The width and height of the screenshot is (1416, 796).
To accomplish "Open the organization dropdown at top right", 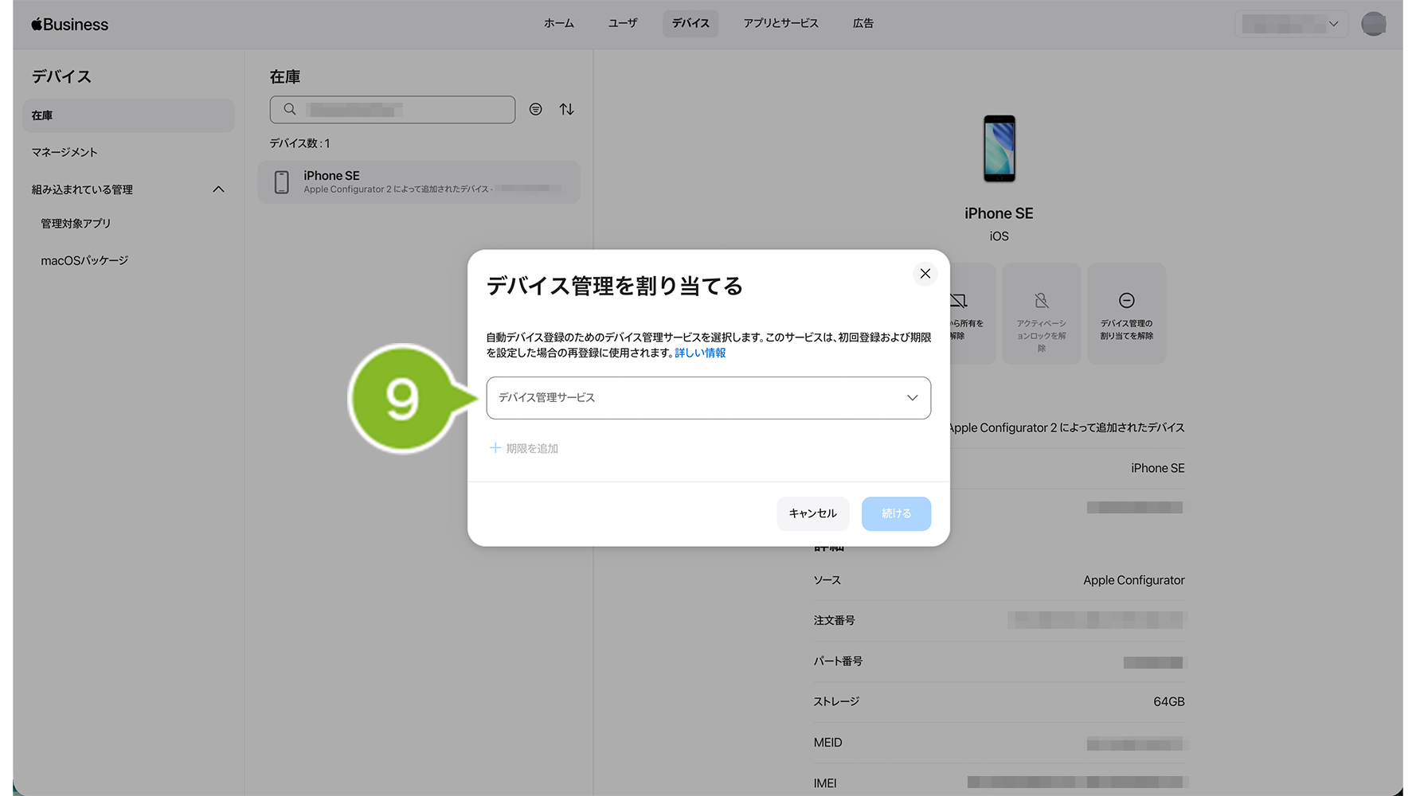I will tap(1290, 24).
